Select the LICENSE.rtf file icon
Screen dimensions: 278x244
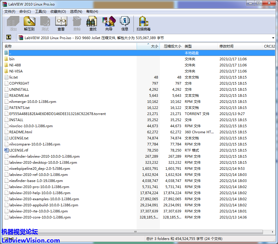pos(7,150)
